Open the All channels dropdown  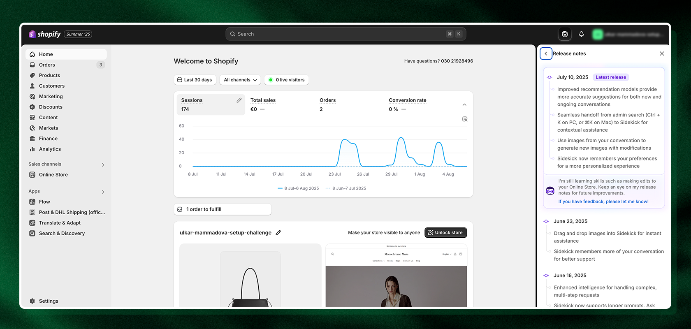click(x=240, y=80)
